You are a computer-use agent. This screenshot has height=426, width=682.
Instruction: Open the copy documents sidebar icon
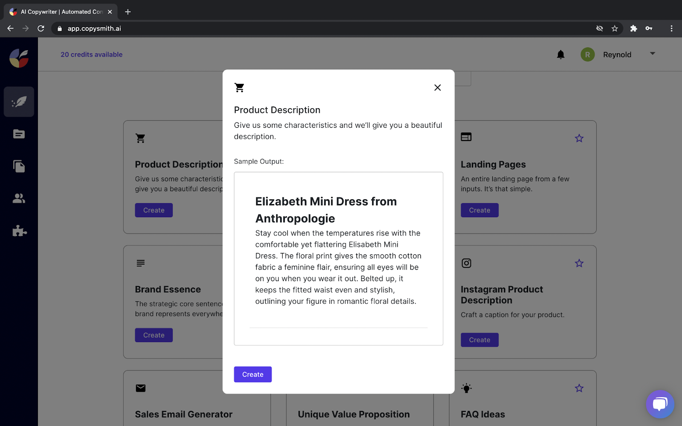click(19, 166)
